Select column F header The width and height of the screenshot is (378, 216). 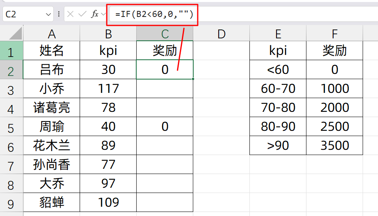[x=335, y=34]
